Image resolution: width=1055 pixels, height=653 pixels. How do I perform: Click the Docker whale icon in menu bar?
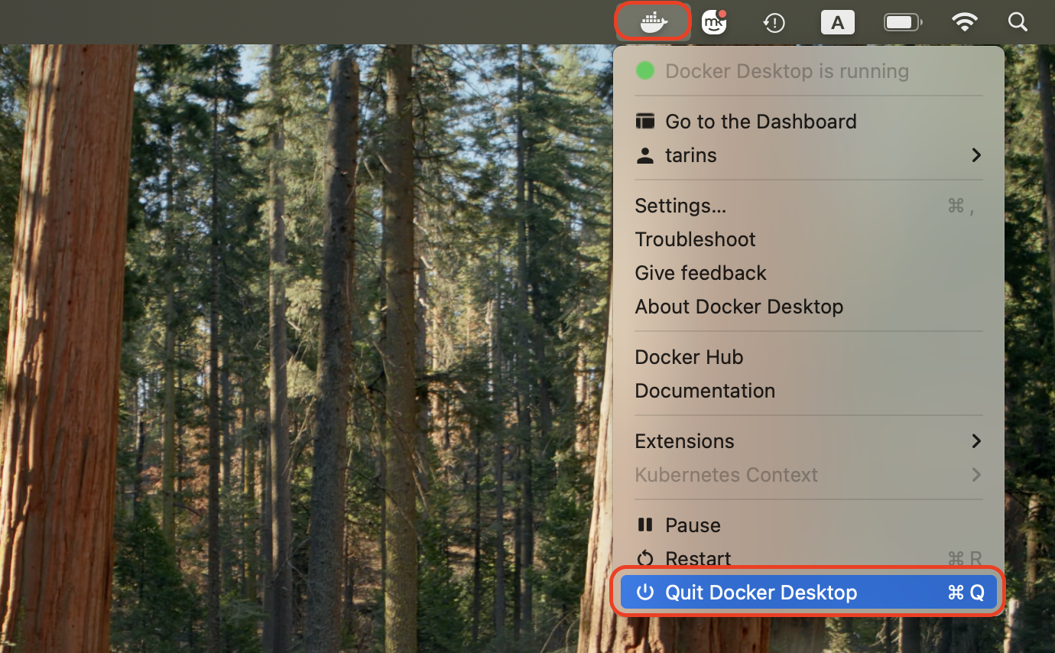[x=652, y=21]
